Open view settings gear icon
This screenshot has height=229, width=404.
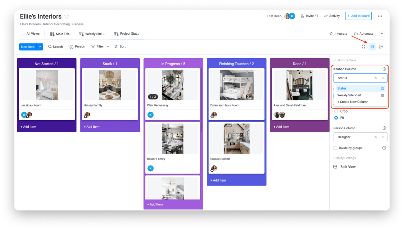click(372, 47)
